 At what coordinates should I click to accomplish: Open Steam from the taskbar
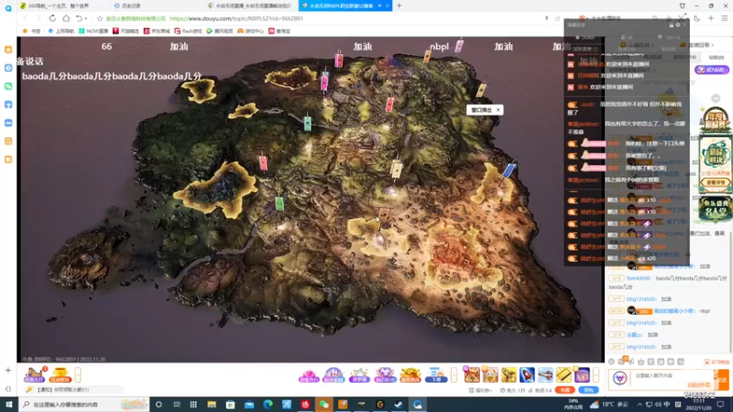[399, 404]
